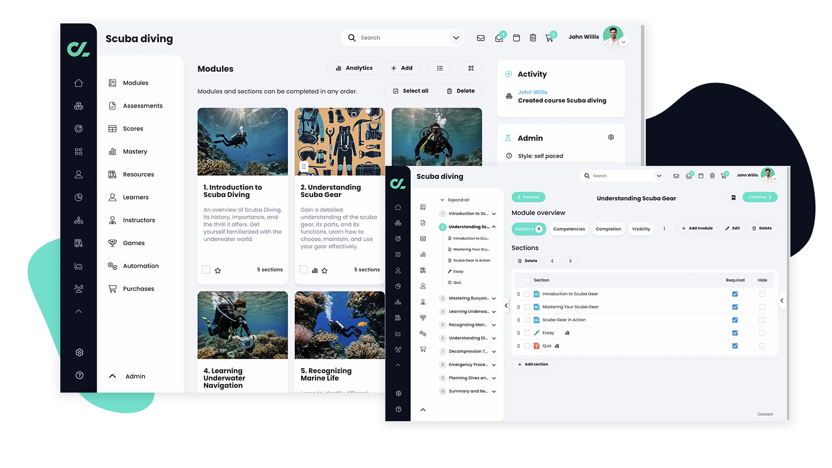Go to Home icon in back window dark sidebar
Screen dimensions: 832x468
tap(79, 83)
